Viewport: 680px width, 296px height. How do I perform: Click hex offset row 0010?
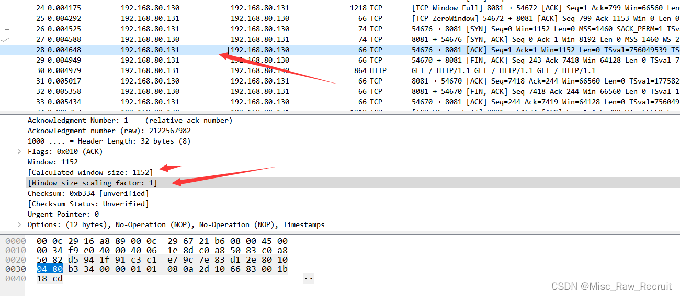point(15,251)
